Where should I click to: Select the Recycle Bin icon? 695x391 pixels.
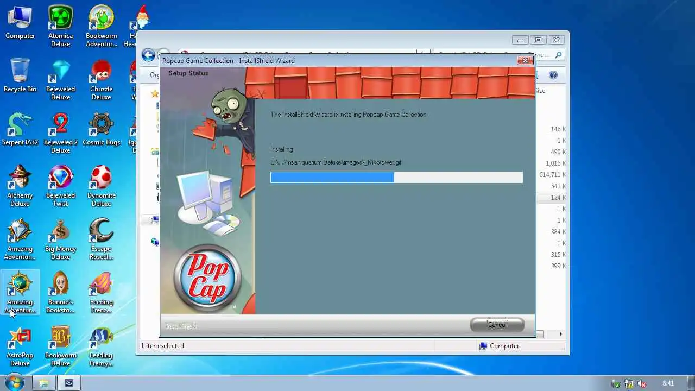(20, 75)
